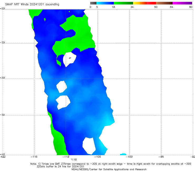Click the swath time label '1:18'
This screenshot has height=171, width=195.
[74, 160]
